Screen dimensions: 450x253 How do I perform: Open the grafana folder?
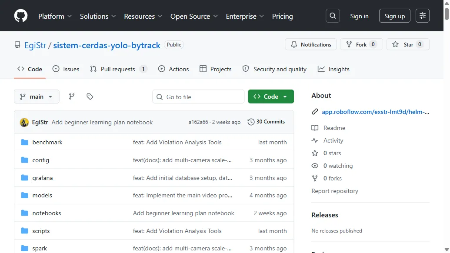pyautogui.click(x=43, y=178)
